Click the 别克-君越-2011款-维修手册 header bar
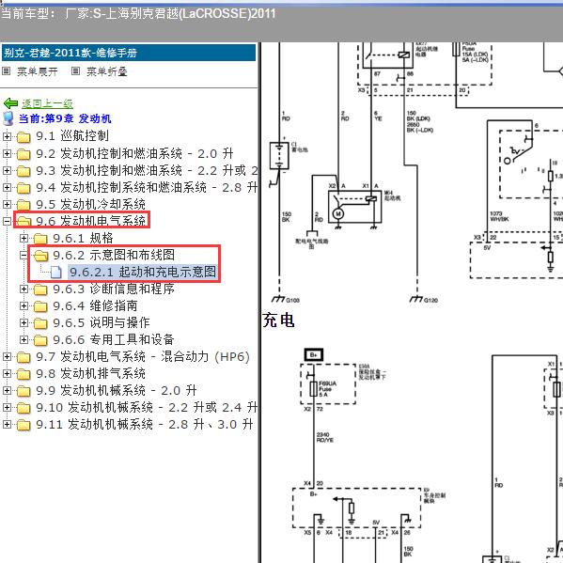 129,53
